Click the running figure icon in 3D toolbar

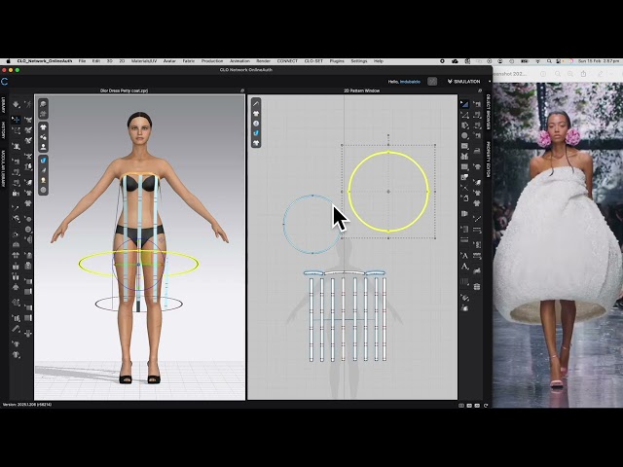pyautogui.click(x=28, y=104)
